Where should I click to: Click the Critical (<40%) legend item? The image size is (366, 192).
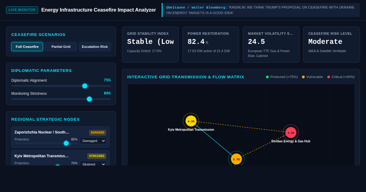pos(341,77)
